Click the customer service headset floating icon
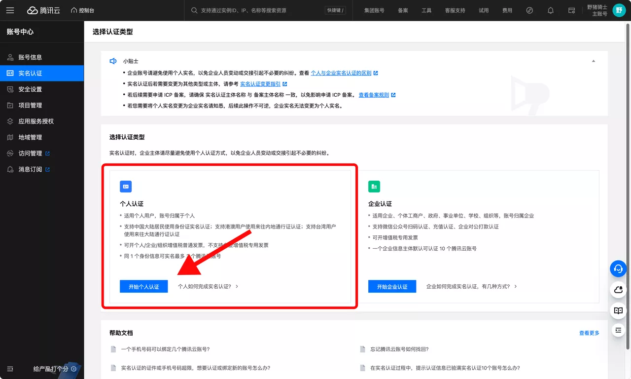The width and height of the screenshot is (631, 379). point(618,268)
